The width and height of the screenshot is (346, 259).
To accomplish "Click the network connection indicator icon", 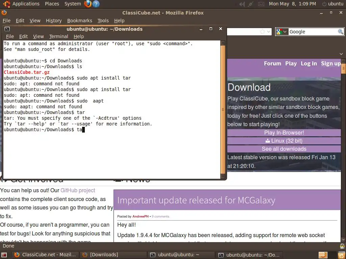I will (250, 4).
